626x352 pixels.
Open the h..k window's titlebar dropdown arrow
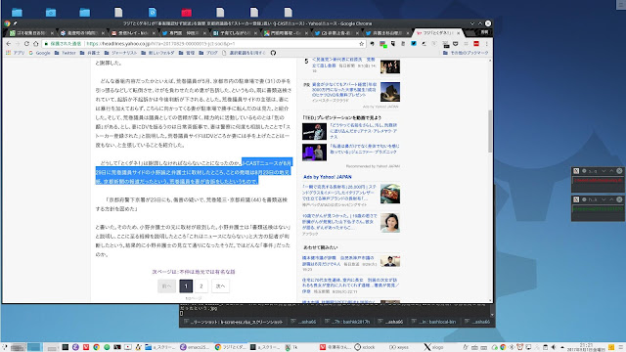604,199
